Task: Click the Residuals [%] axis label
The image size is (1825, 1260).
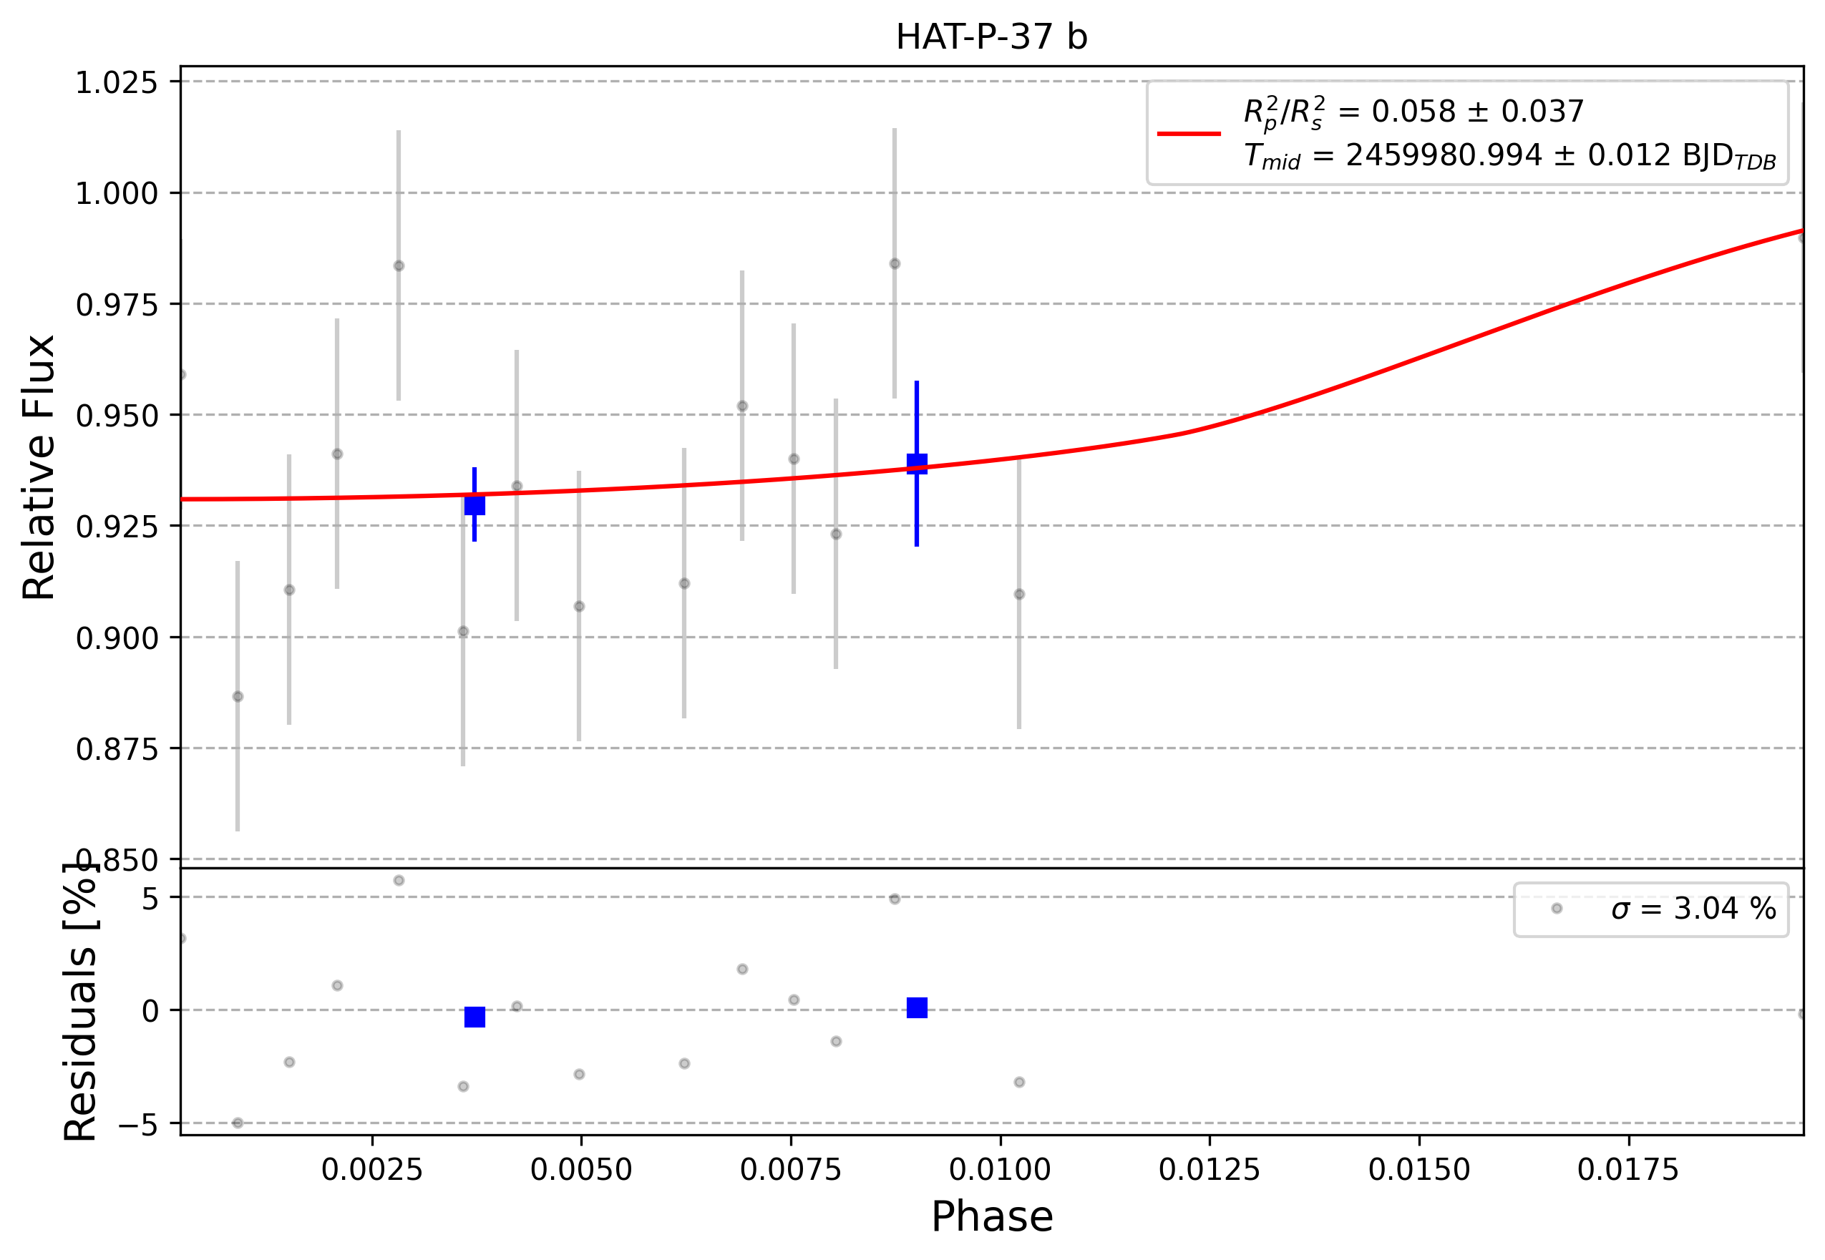Action: coord(79,1001)
